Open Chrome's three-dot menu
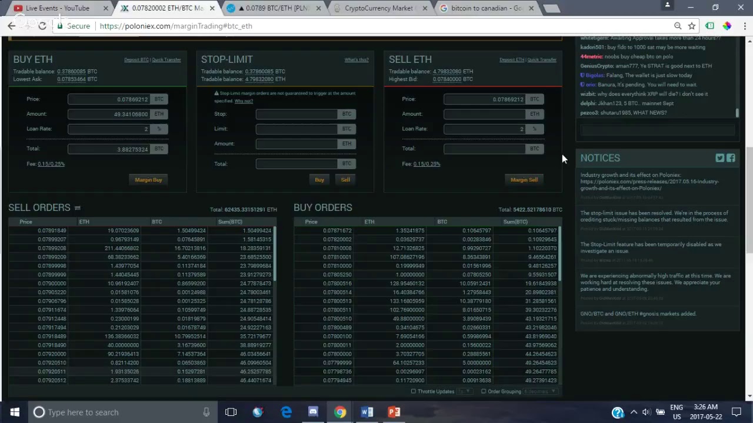Image resolution: width=753 pixels, height=423 pixels. (744, 26)
